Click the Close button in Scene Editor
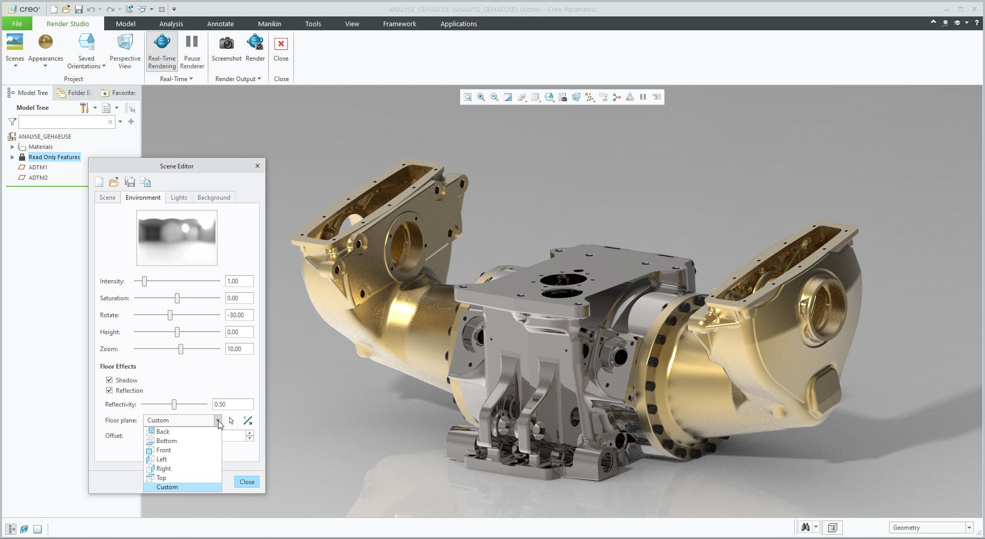985x539 pixels. tap(247, 482)
